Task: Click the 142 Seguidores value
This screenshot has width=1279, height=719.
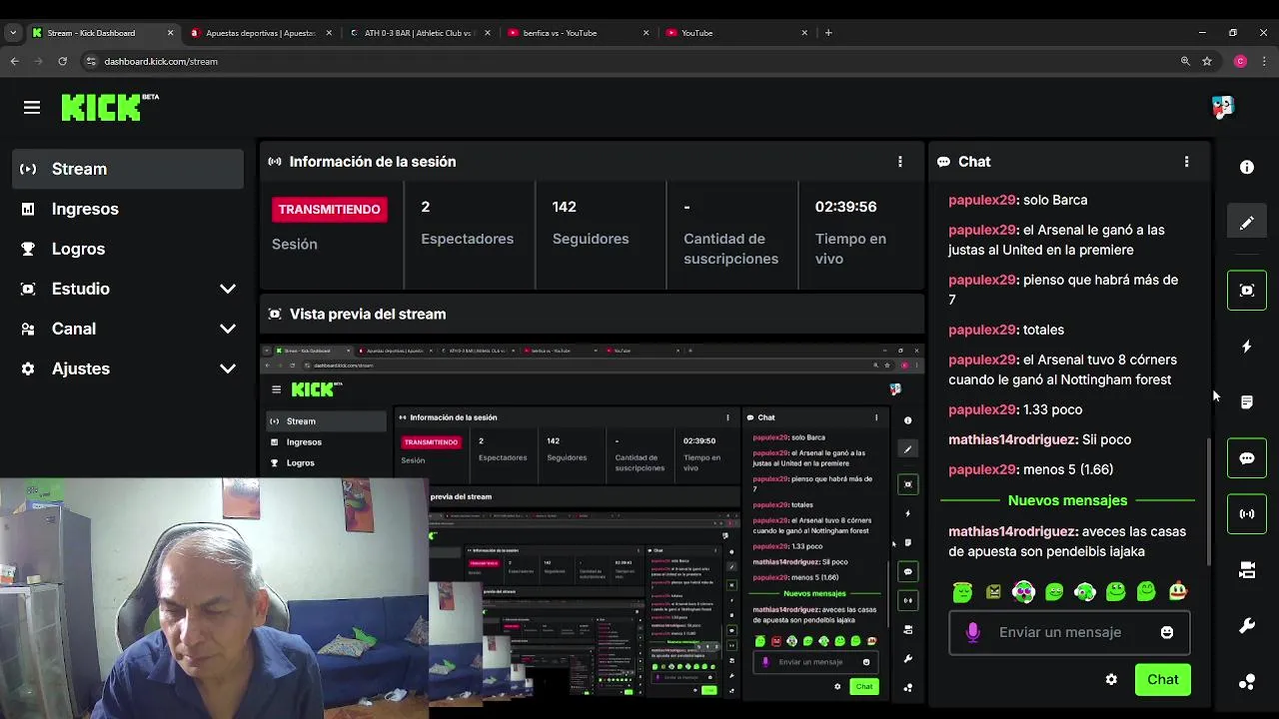Action: [x=565, y=207]
